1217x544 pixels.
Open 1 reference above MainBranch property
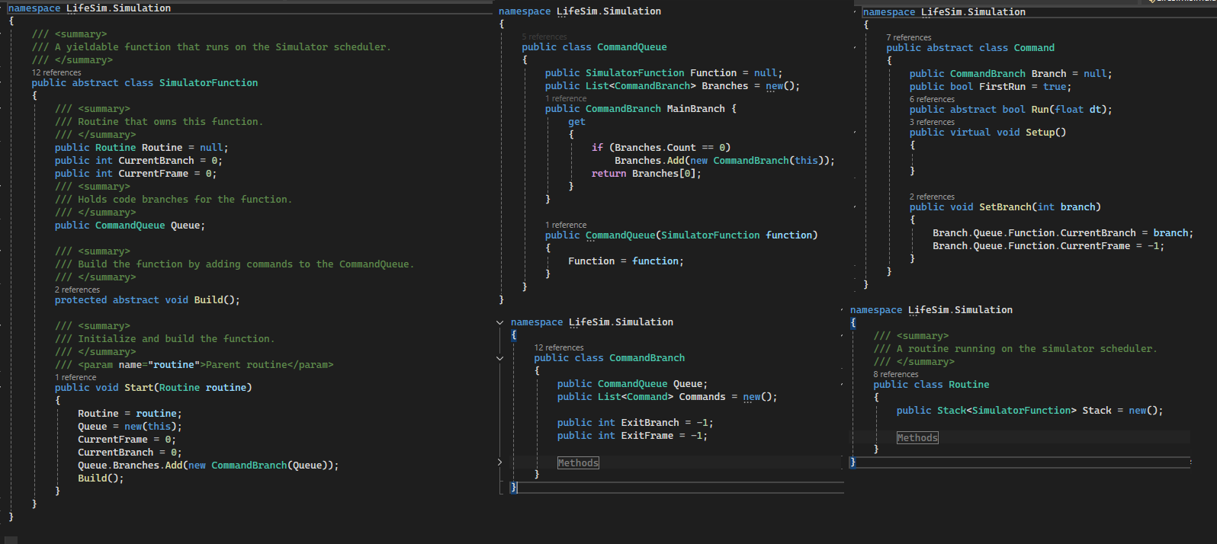pos(566,98)
